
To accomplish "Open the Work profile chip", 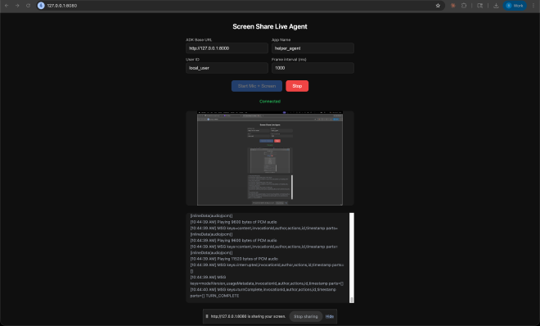I will (515, 6).
